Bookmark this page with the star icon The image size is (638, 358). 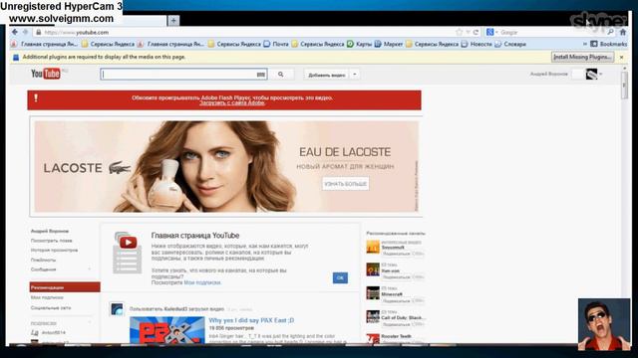(x=460, y=32)
